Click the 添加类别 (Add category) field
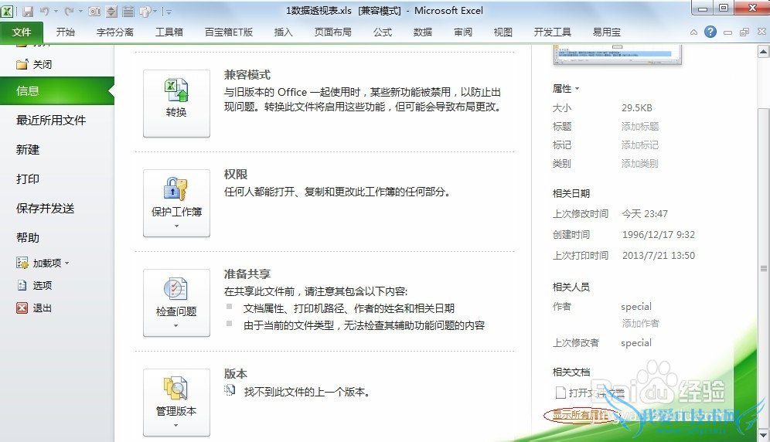This screenshot has width=770, height=442. pyautogui.click(x=640, y=164)
